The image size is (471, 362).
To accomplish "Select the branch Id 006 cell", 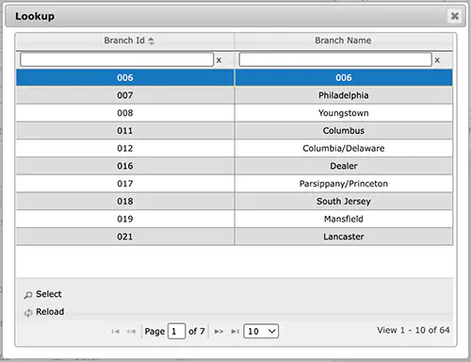I will (x=125, y=77).
